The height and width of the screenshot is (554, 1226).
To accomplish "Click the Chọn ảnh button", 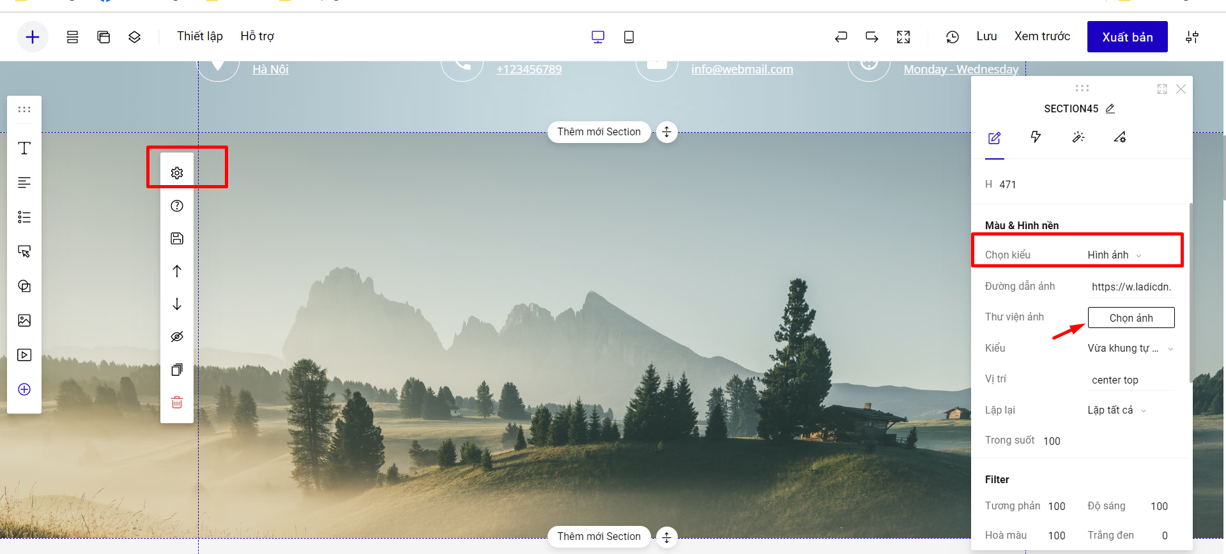I will pyautogui.click(x=1131, y=318).
